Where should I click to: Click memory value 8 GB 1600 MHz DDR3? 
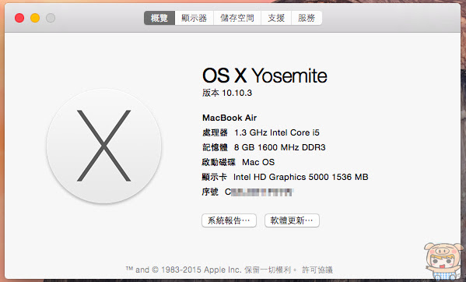pyautogui.click(x=279, y=147)
